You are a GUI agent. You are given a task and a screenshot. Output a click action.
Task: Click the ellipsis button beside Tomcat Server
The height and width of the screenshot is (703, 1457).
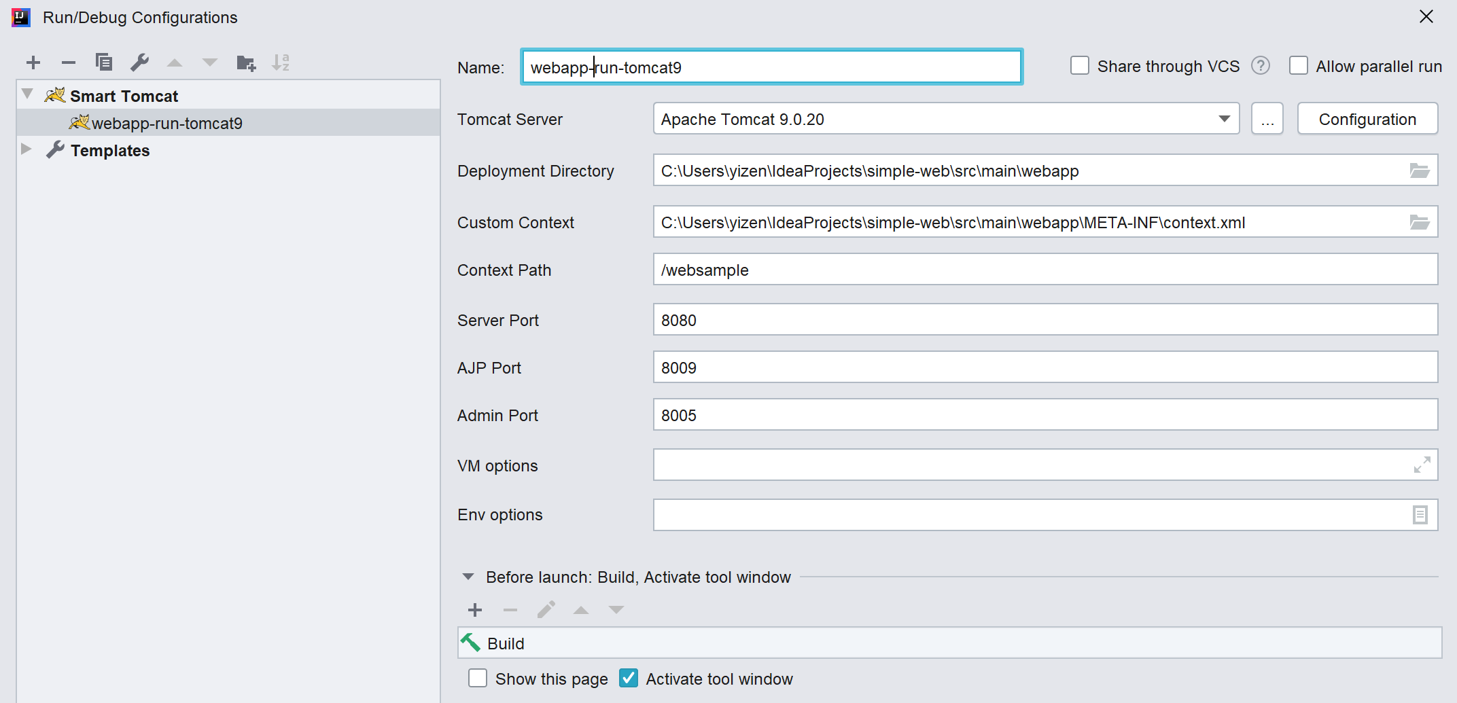point(1267,119)
